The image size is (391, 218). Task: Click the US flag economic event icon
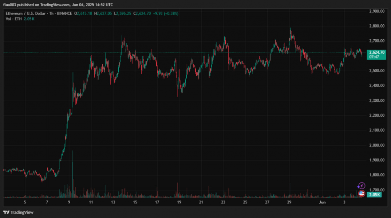point(362,194)
